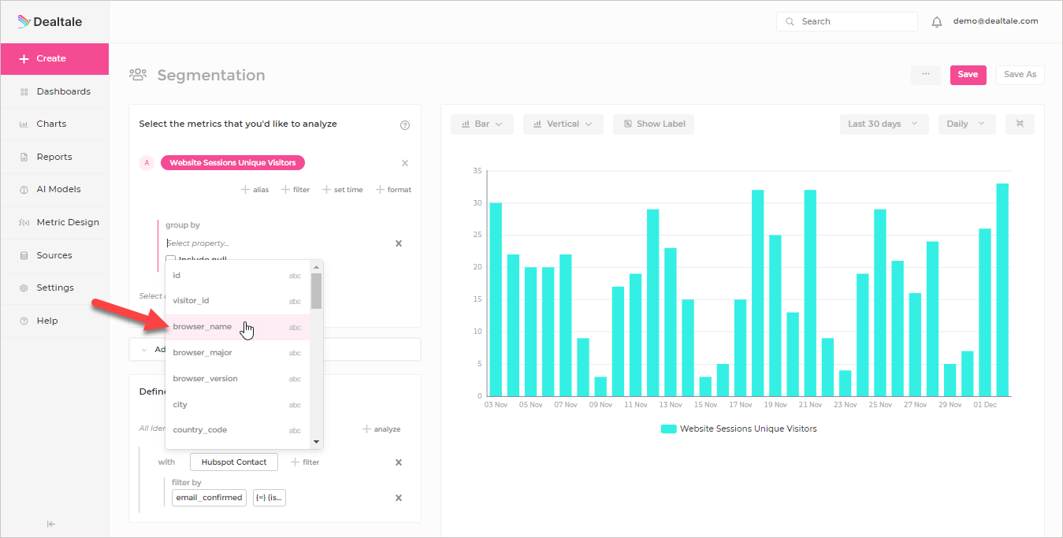Toggle the Website Sessions Unique Visitors legend swatch
Image resolution: width=1063 pixels, height=538 pixels.
(x=669, y=429)
